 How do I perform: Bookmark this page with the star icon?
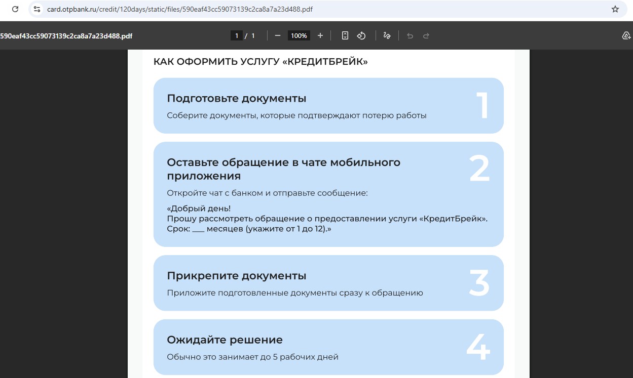[615, 9]
